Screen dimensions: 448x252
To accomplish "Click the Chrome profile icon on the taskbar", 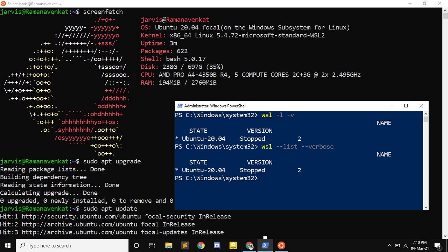I will [x=250, y=245].
